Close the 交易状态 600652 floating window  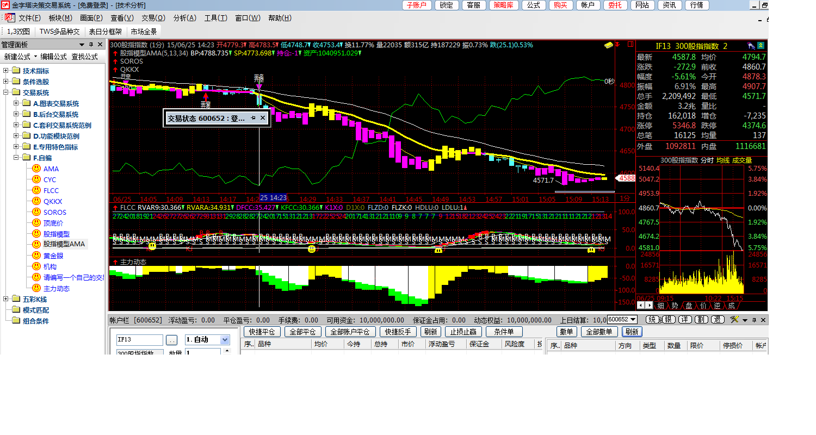tap(263, 118)
